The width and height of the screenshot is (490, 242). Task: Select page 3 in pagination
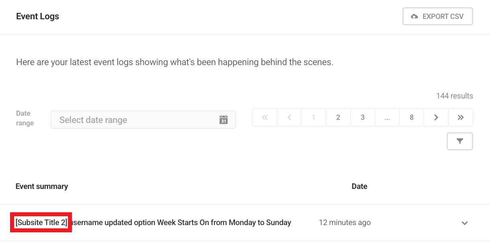[x=363, y=117]
